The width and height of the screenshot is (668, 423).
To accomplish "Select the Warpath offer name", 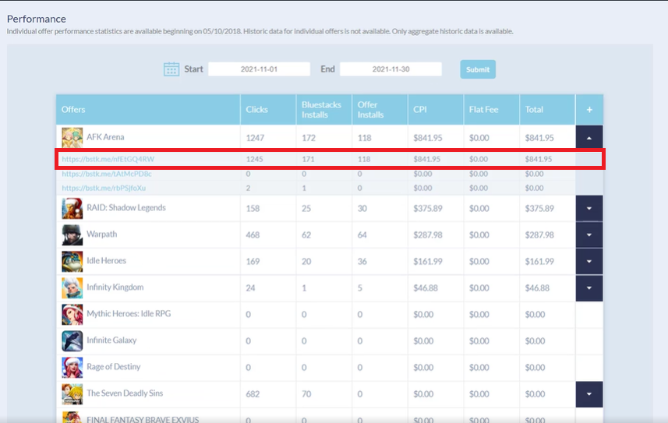I will click(x=102, y=234).
